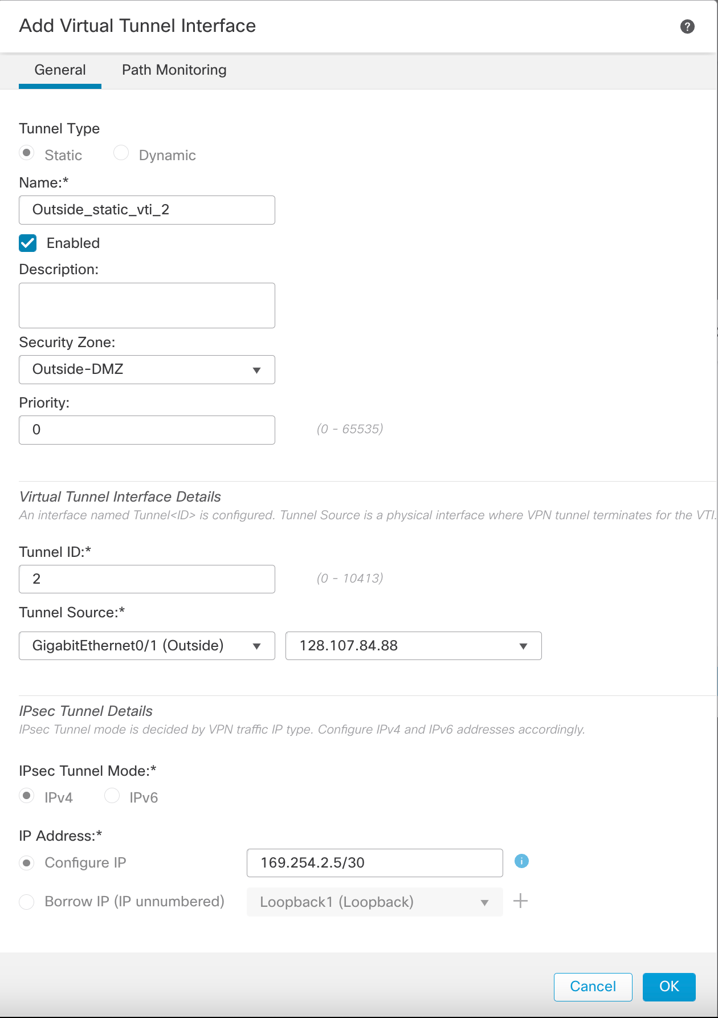Image resolution: width=718 pixels, height=1018 pixels.
Task: Expand the GigabitEthernet0/1 tunnel source dropdown
Action: [x=147, y=646]
